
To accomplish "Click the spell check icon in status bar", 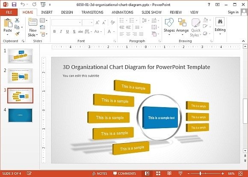I will point(29,174).
